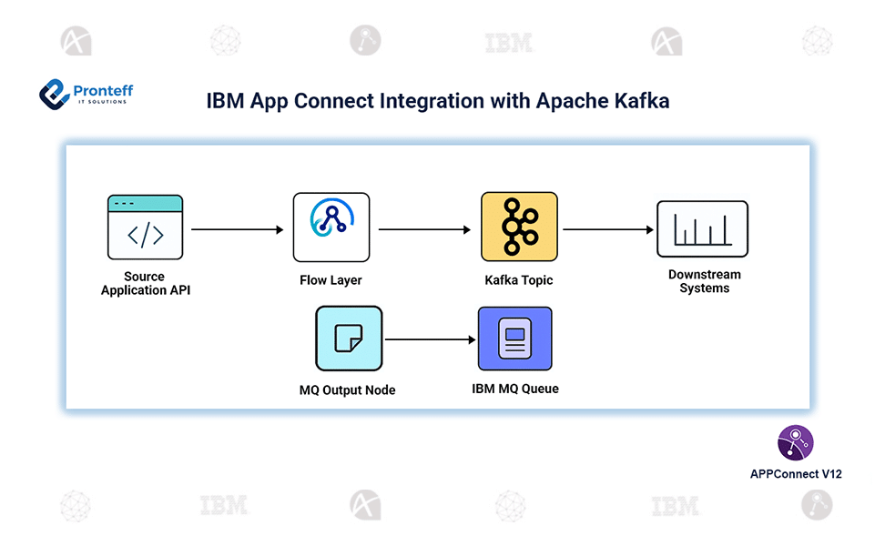
Task: Click the "Kafka Topic" text label
Action: [519, 280]
